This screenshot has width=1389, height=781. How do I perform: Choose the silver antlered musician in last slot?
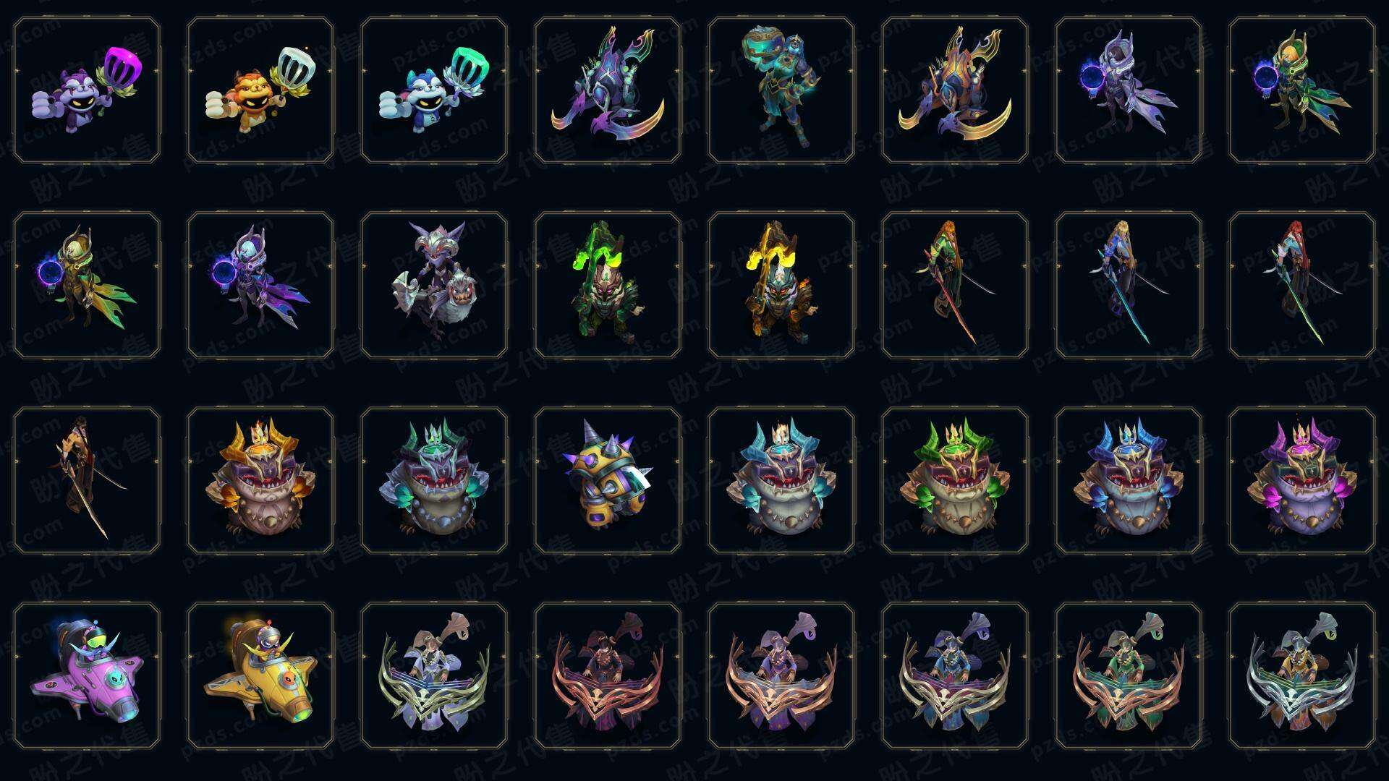click(1302, 675)
